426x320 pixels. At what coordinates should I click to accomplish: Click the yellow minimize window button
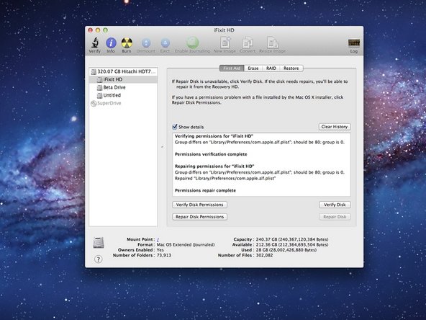pos(98,30)
